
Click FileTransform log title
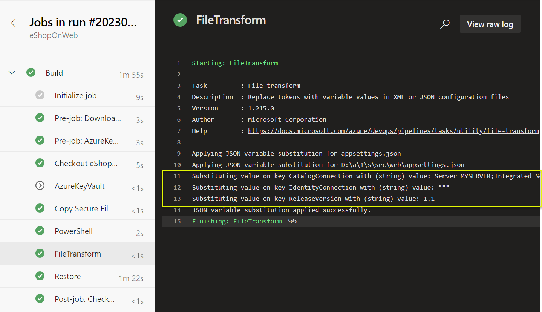coord(231,20)
